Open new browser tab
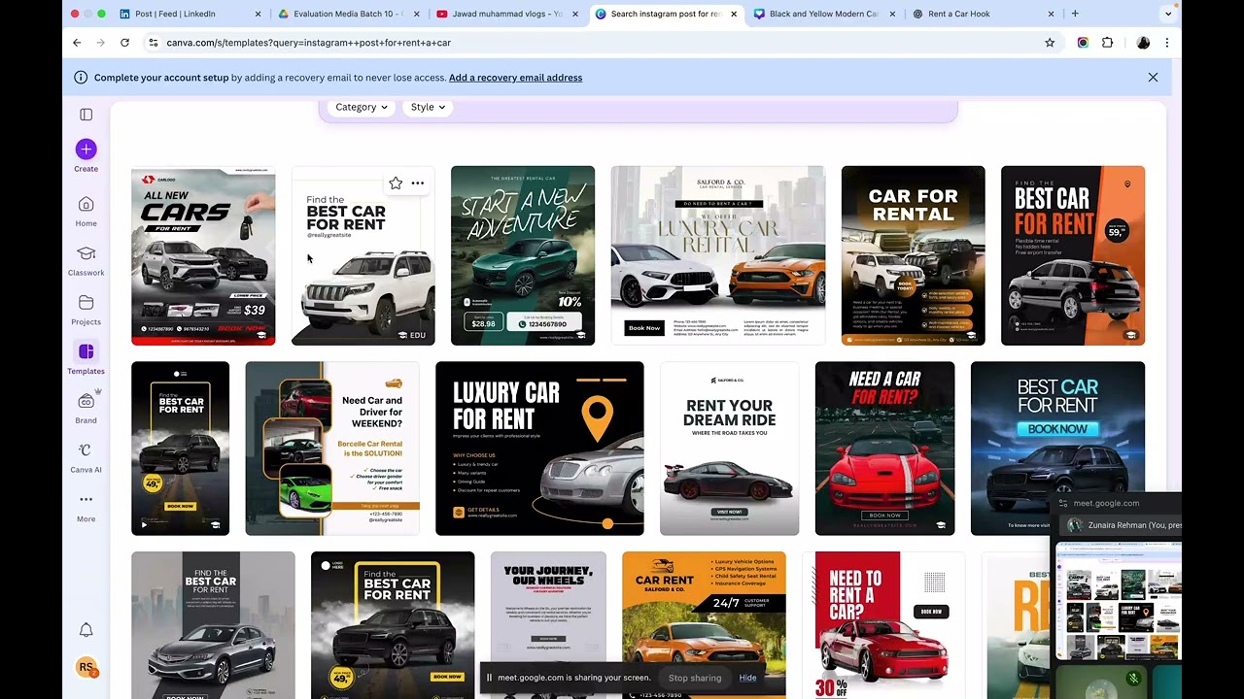This screenshot has height=699, width=1244. point(1075,14)
